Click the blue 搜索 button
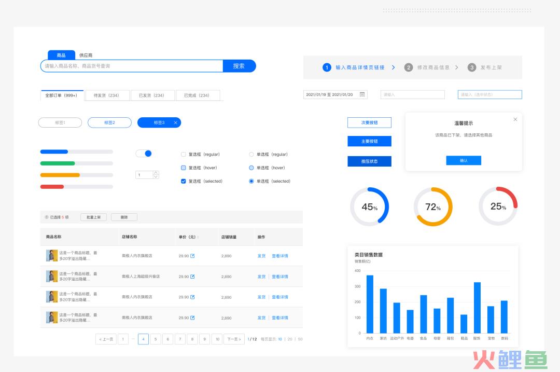Viewport: 560px width, 372px height. click(239, 66)
